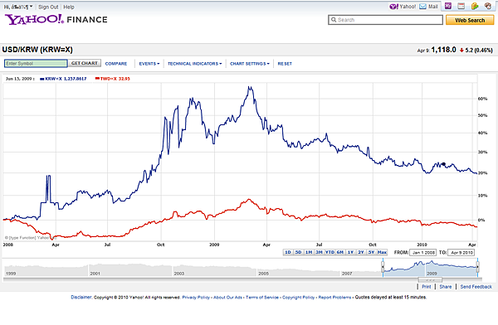498x325 pixels.
Task: Open the Report Problems link
Action: pyautogui.click(x=334, y=298)
